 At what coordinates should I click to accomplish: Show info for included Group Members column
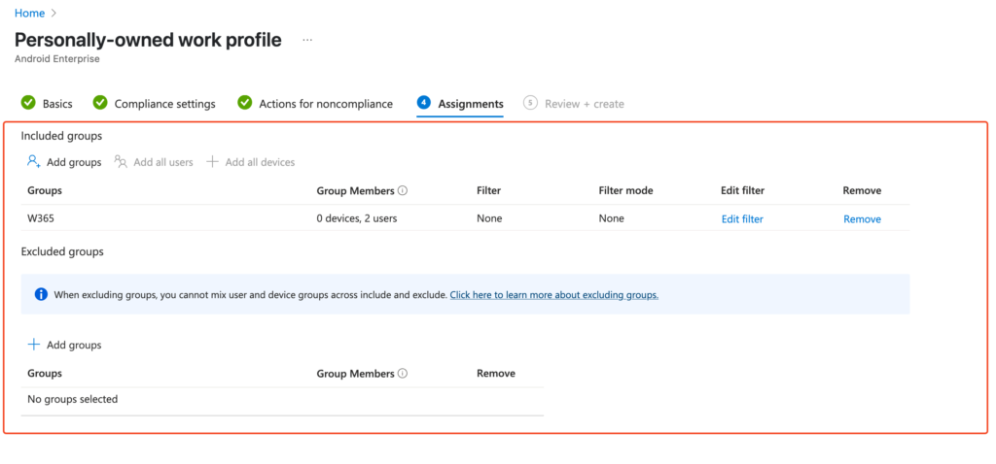pyautogui.click(x=403, y=190)
